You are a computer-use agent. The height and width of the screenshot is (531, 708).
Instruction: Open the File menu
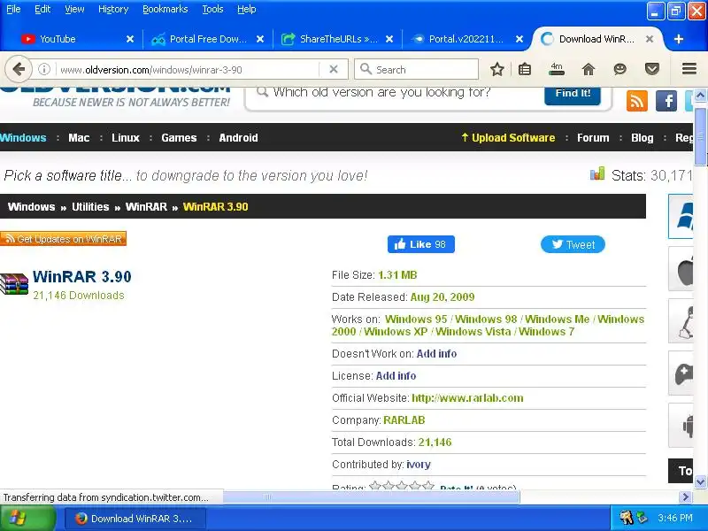13,9
